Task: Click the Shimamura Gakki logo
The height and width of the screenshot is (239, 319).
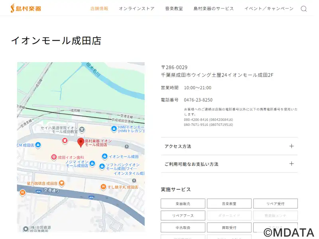Action: [26, 8]
